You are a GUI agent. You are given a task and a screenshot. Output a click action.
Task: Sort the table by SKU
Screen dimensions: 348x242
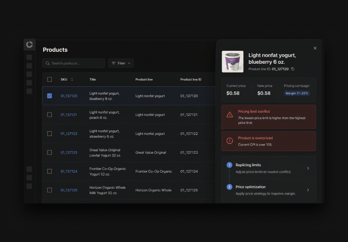pyautogui.click(x=72, y=79)
